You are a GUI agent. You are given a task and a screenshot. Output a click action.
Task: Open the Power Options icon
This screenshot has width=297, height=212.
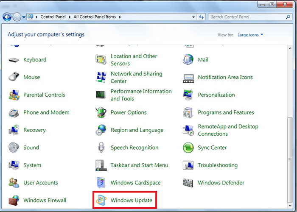pyautogui.click(x=101, y=112)
